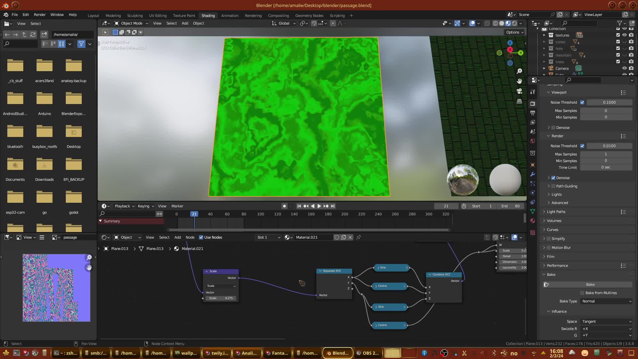Screen dimensions: 638x359
Task: Open the Material properties tab icon
Action: (x=533, y=221)
